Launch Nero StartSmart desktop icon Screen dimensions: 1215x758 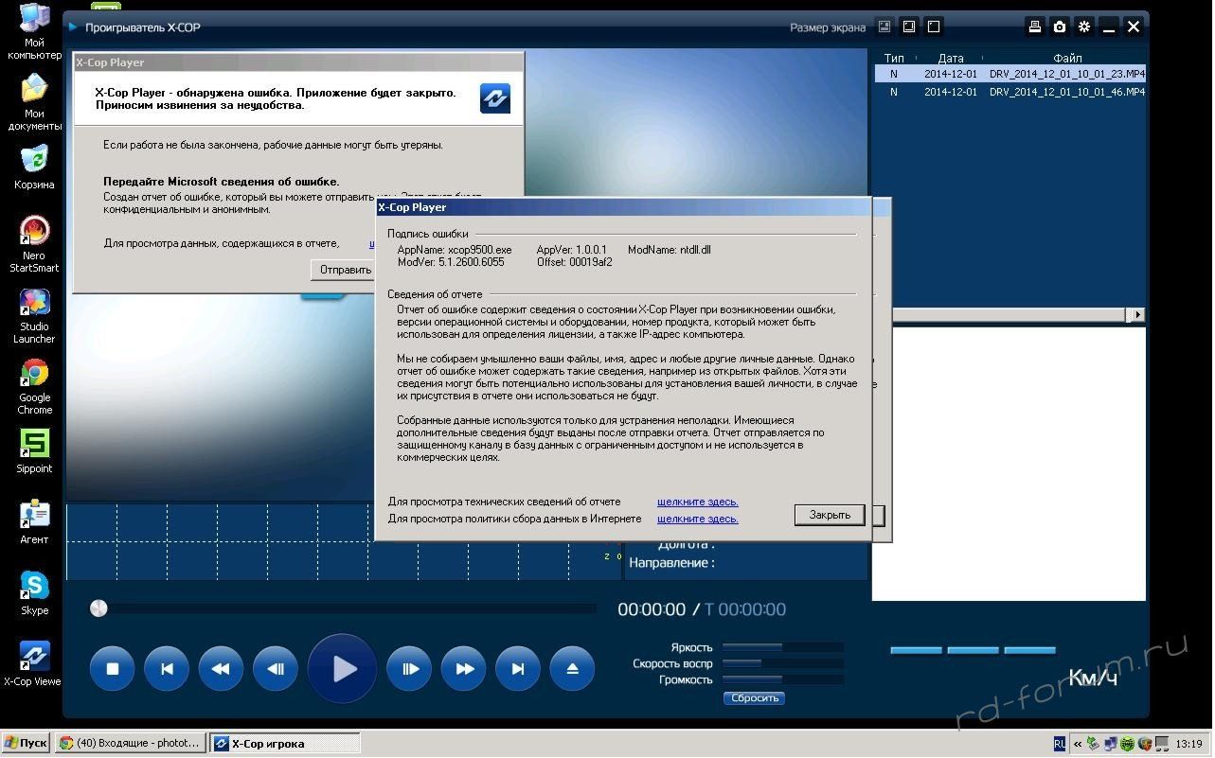35,244
